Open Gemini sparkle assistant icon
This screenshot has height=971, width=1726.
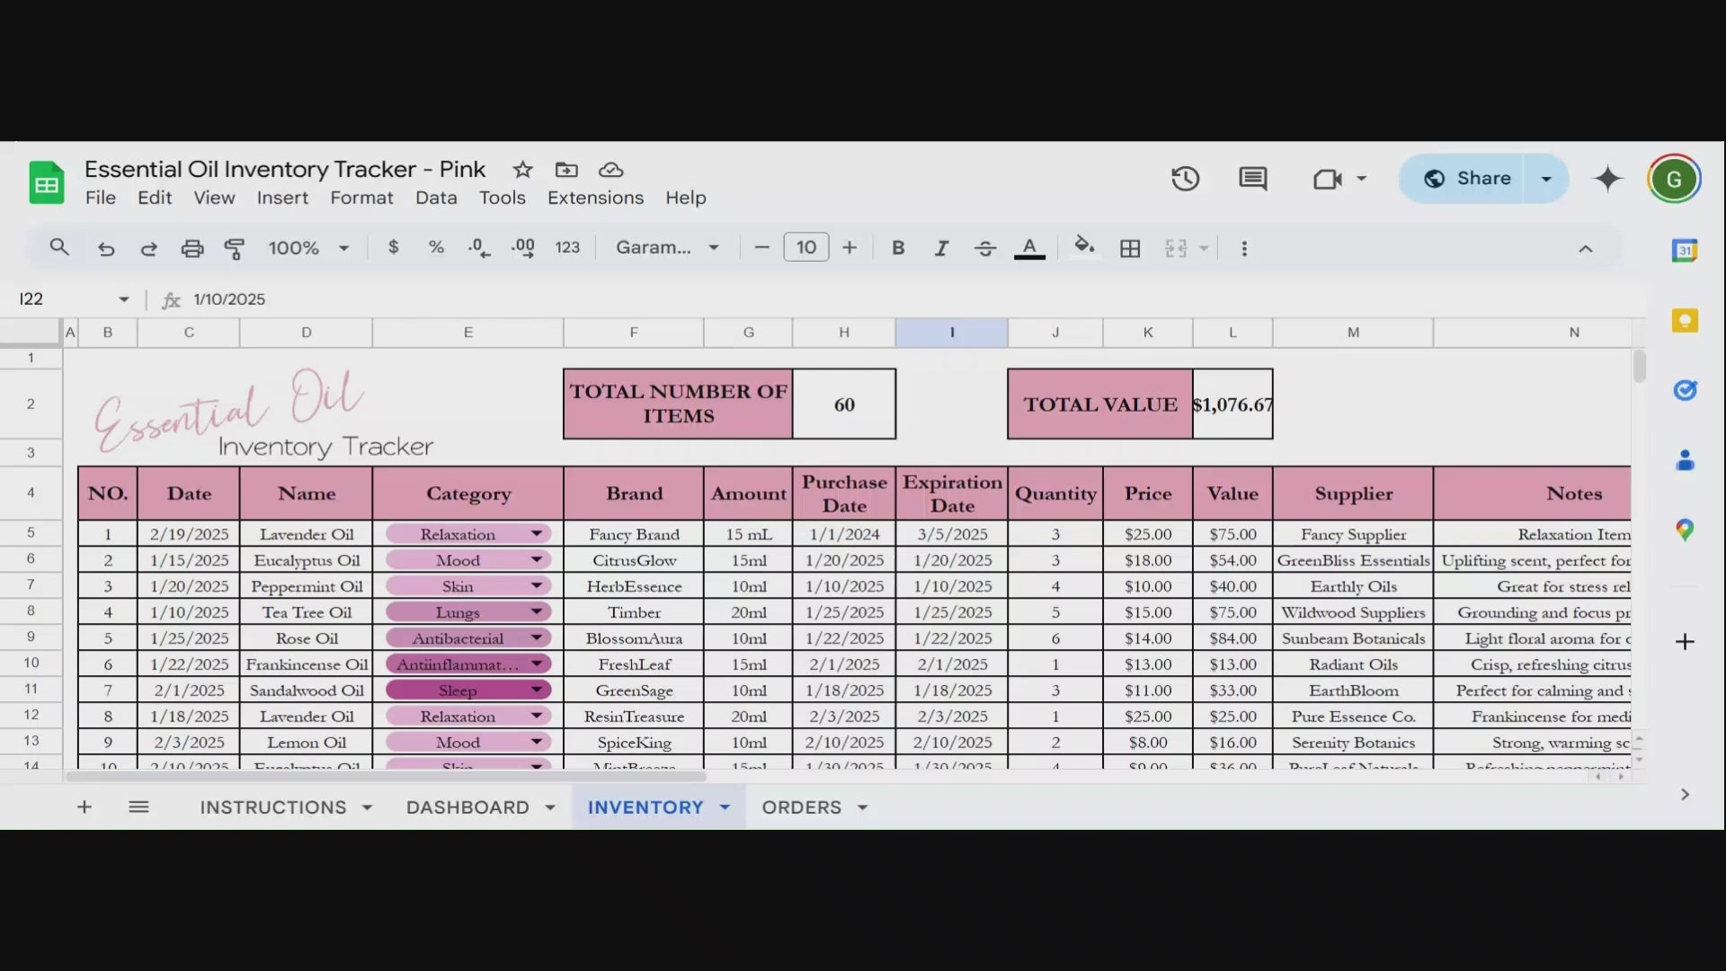pyautogui.click(x=1607, y=178)
